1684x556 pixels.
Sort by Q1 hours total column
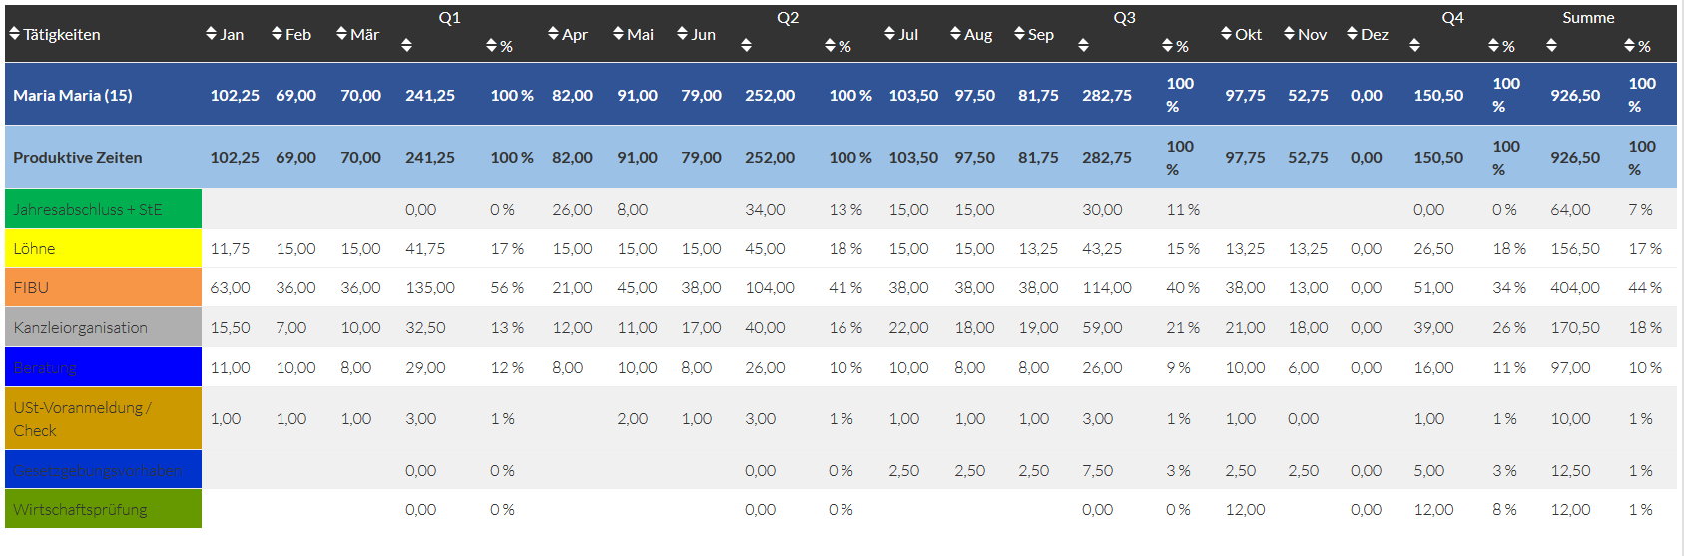pos(407,45)
